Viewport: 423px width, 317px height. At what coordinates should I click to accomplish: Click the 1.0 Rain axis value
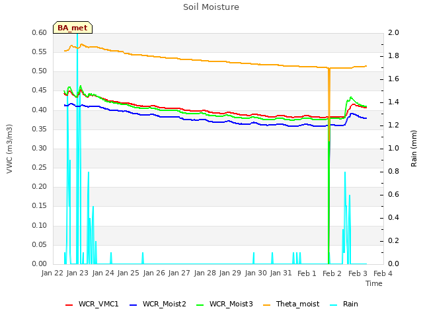click(x=394, y=148)
